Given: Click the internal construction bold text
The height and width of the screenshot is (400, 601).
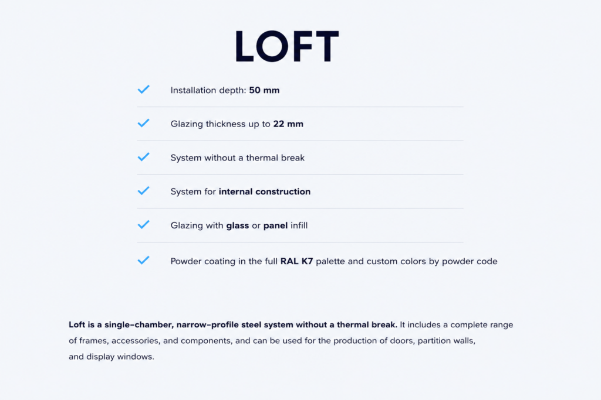Looking at the screenshot, I should coord(265,192).
